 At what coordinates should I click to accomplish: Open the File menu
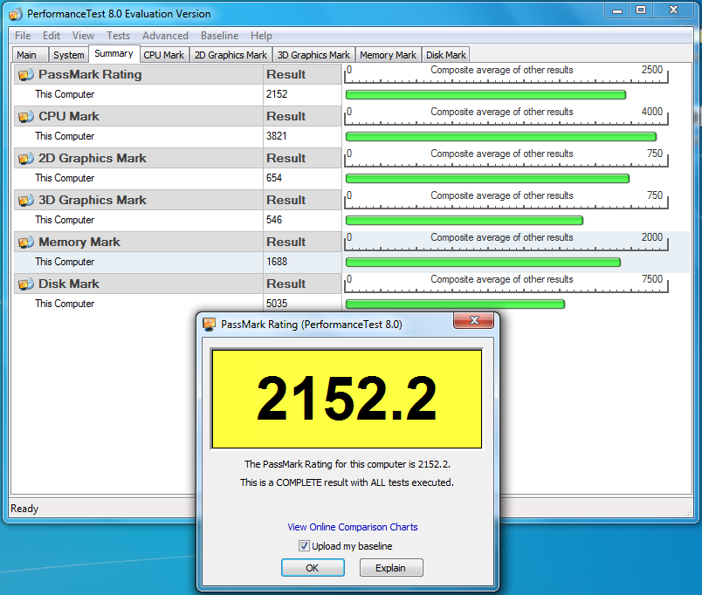click(x=23, y=36)
